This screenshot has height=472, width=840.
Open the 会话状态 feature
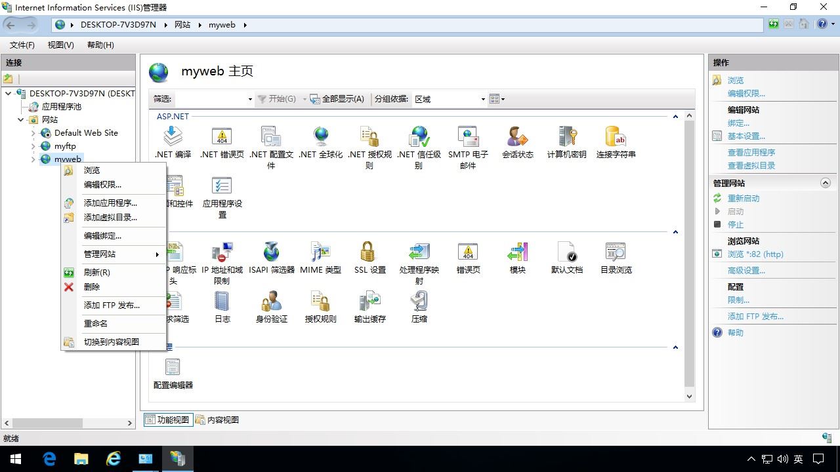click(x=517, y=142)
